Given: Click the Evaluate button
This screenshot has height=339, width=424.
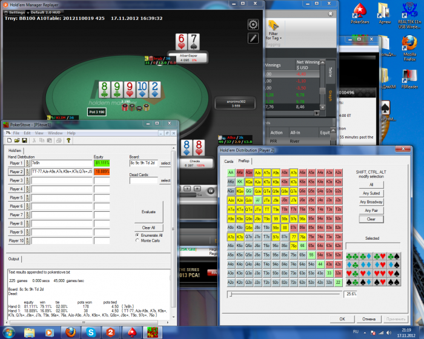Looking at the screenshot, I should [149, 212].
